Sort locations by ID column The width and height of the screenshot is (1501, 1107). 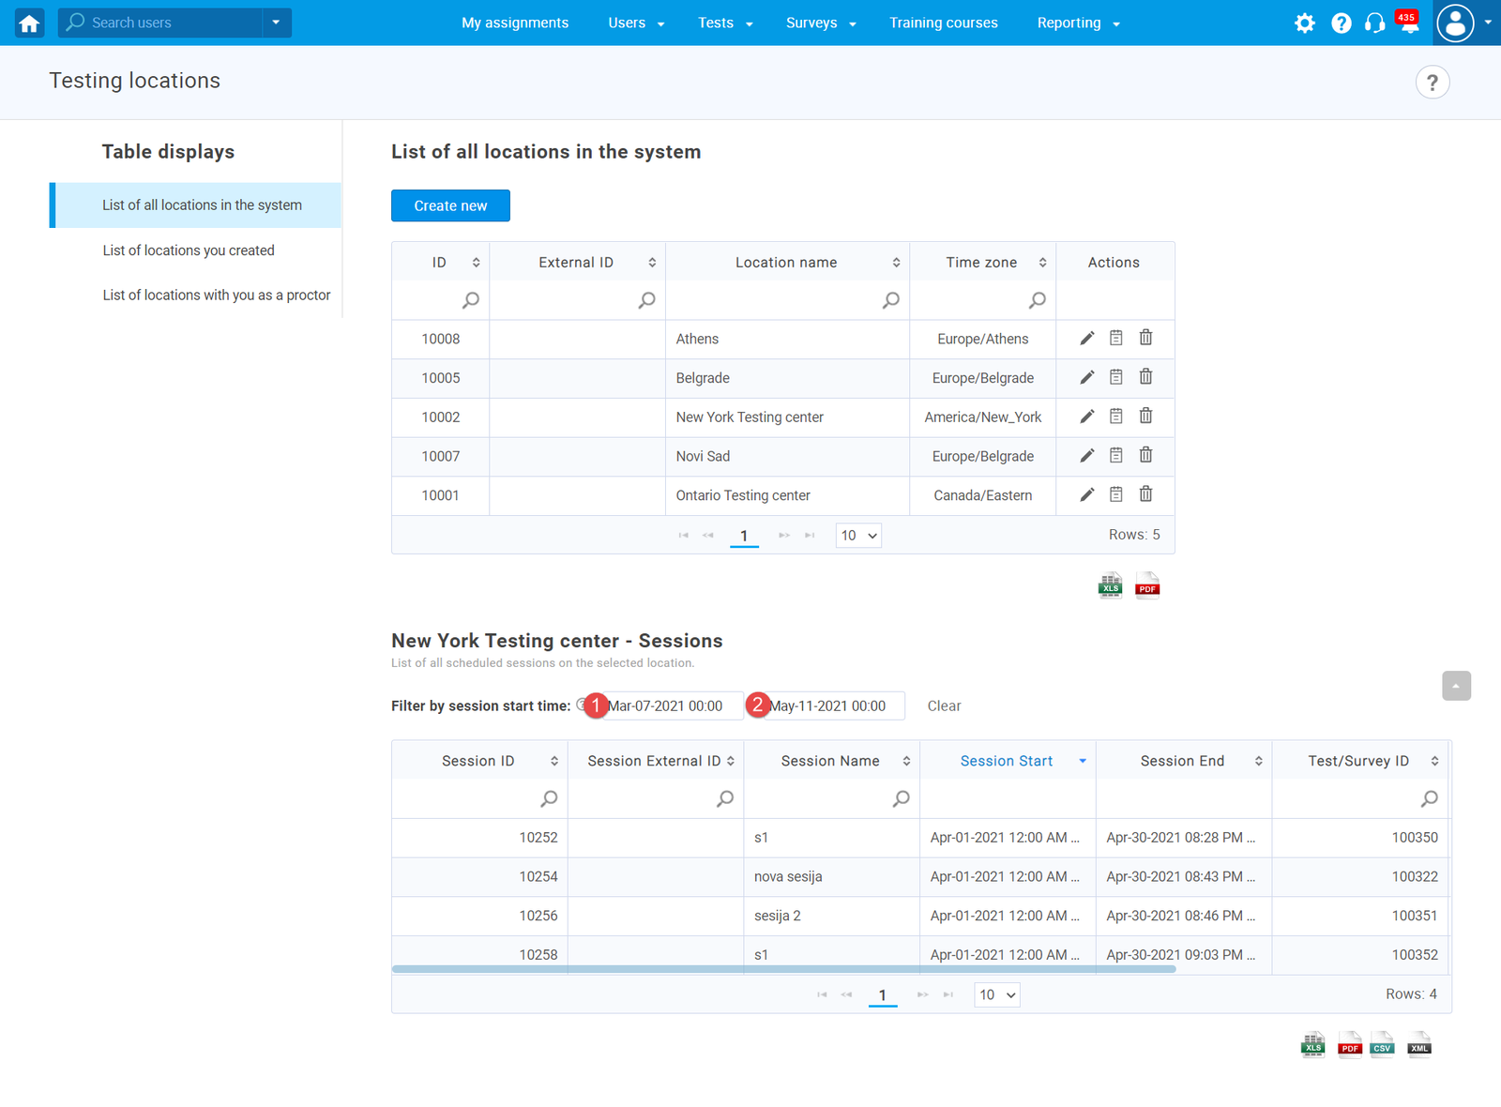click(476, 263)
